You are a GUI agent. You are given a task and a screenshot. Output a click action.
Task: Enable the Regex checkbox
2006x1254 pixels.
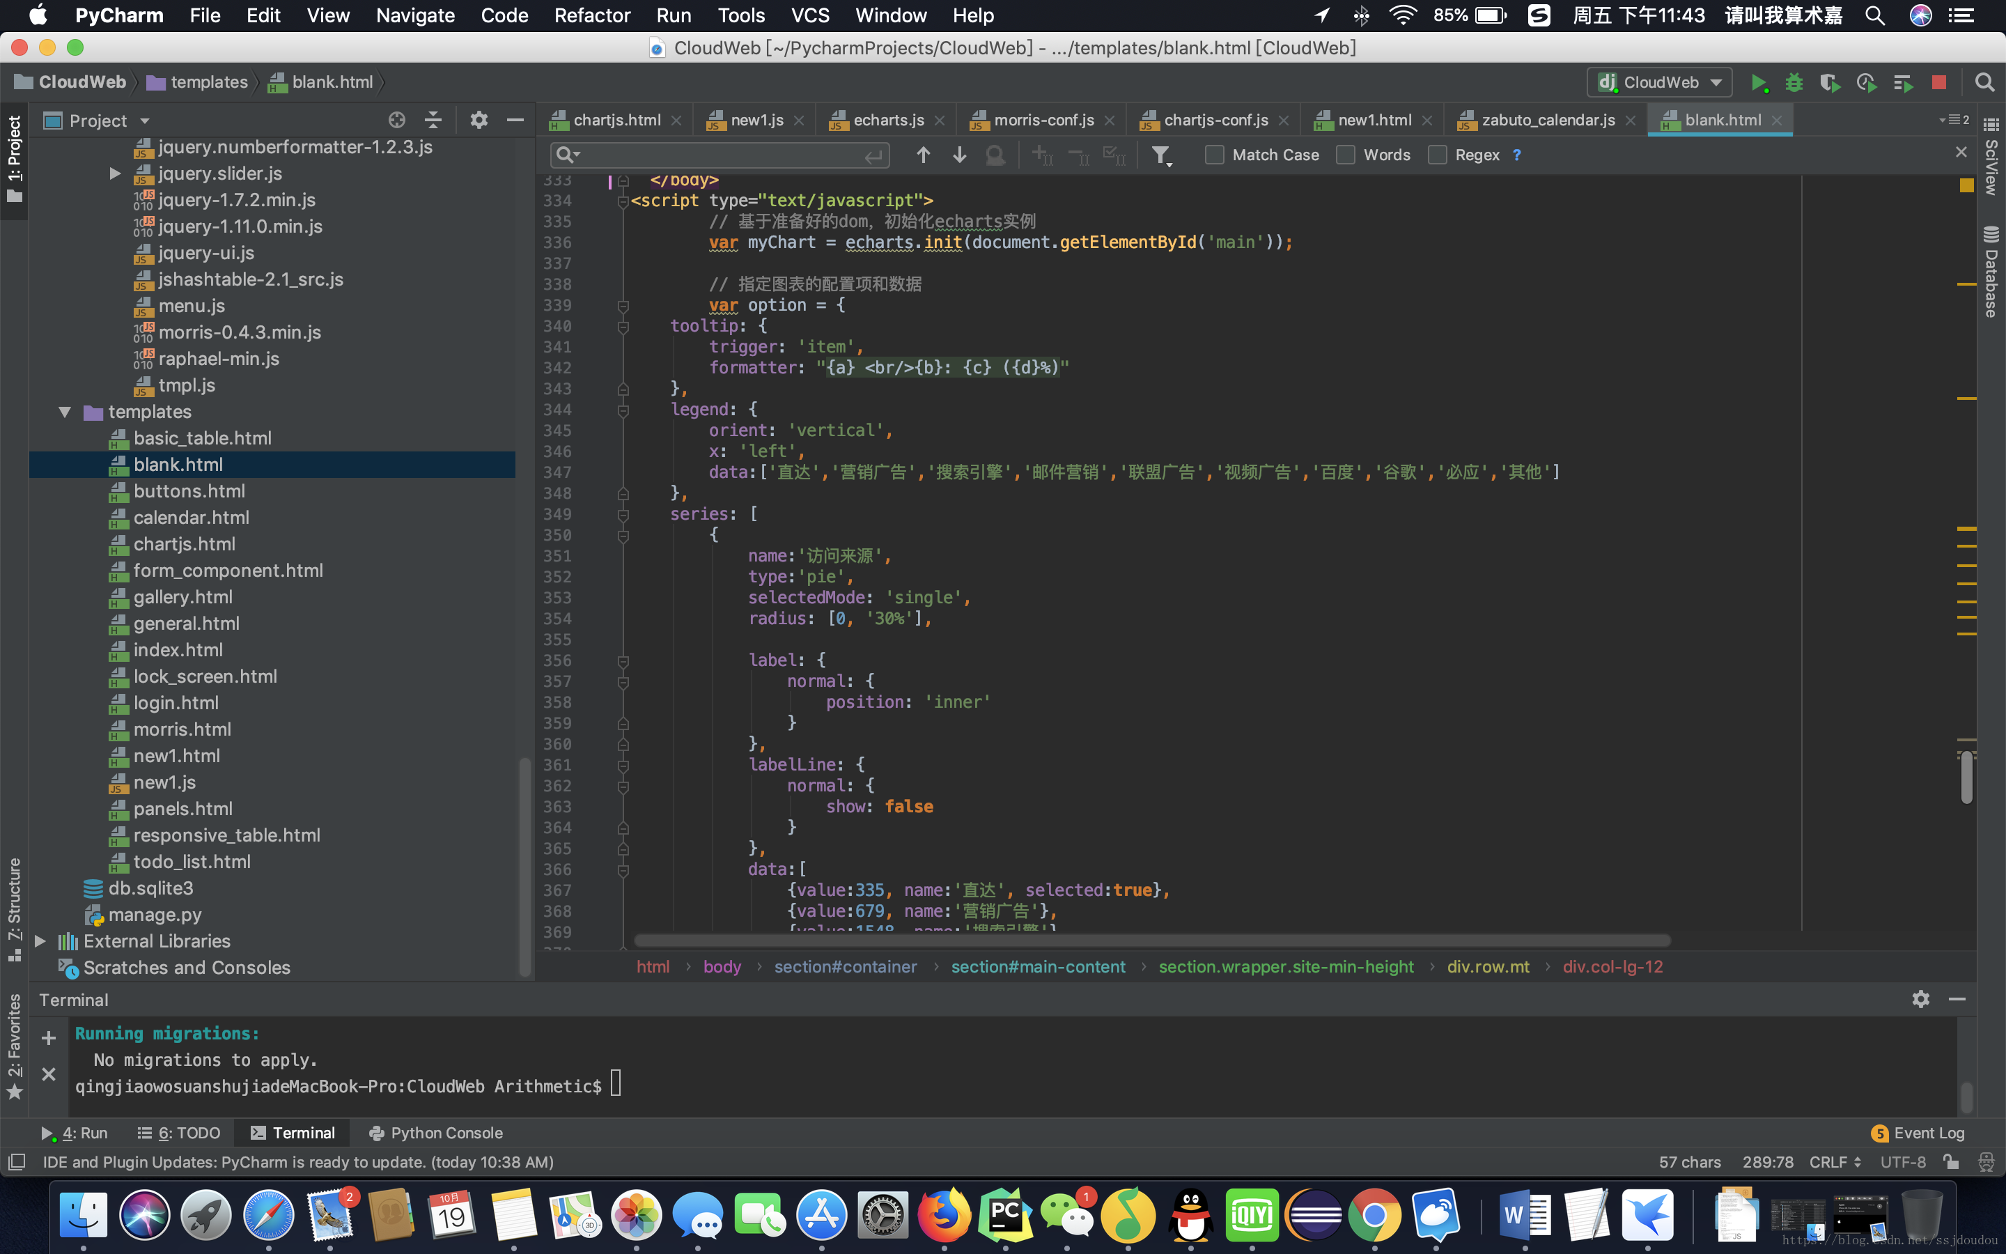(1438, 155)
